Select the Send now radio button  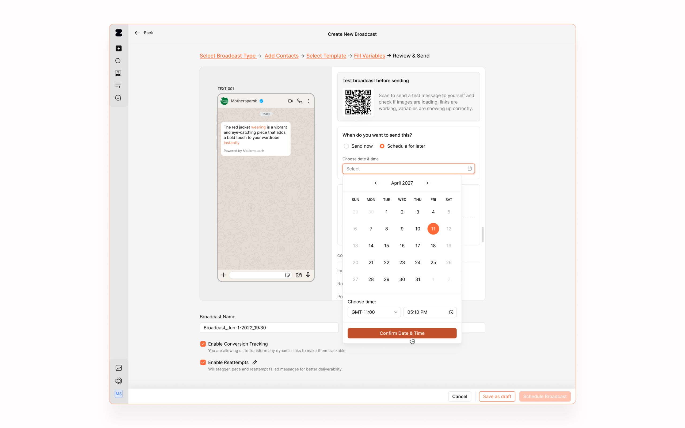click(x=346, y=146)
